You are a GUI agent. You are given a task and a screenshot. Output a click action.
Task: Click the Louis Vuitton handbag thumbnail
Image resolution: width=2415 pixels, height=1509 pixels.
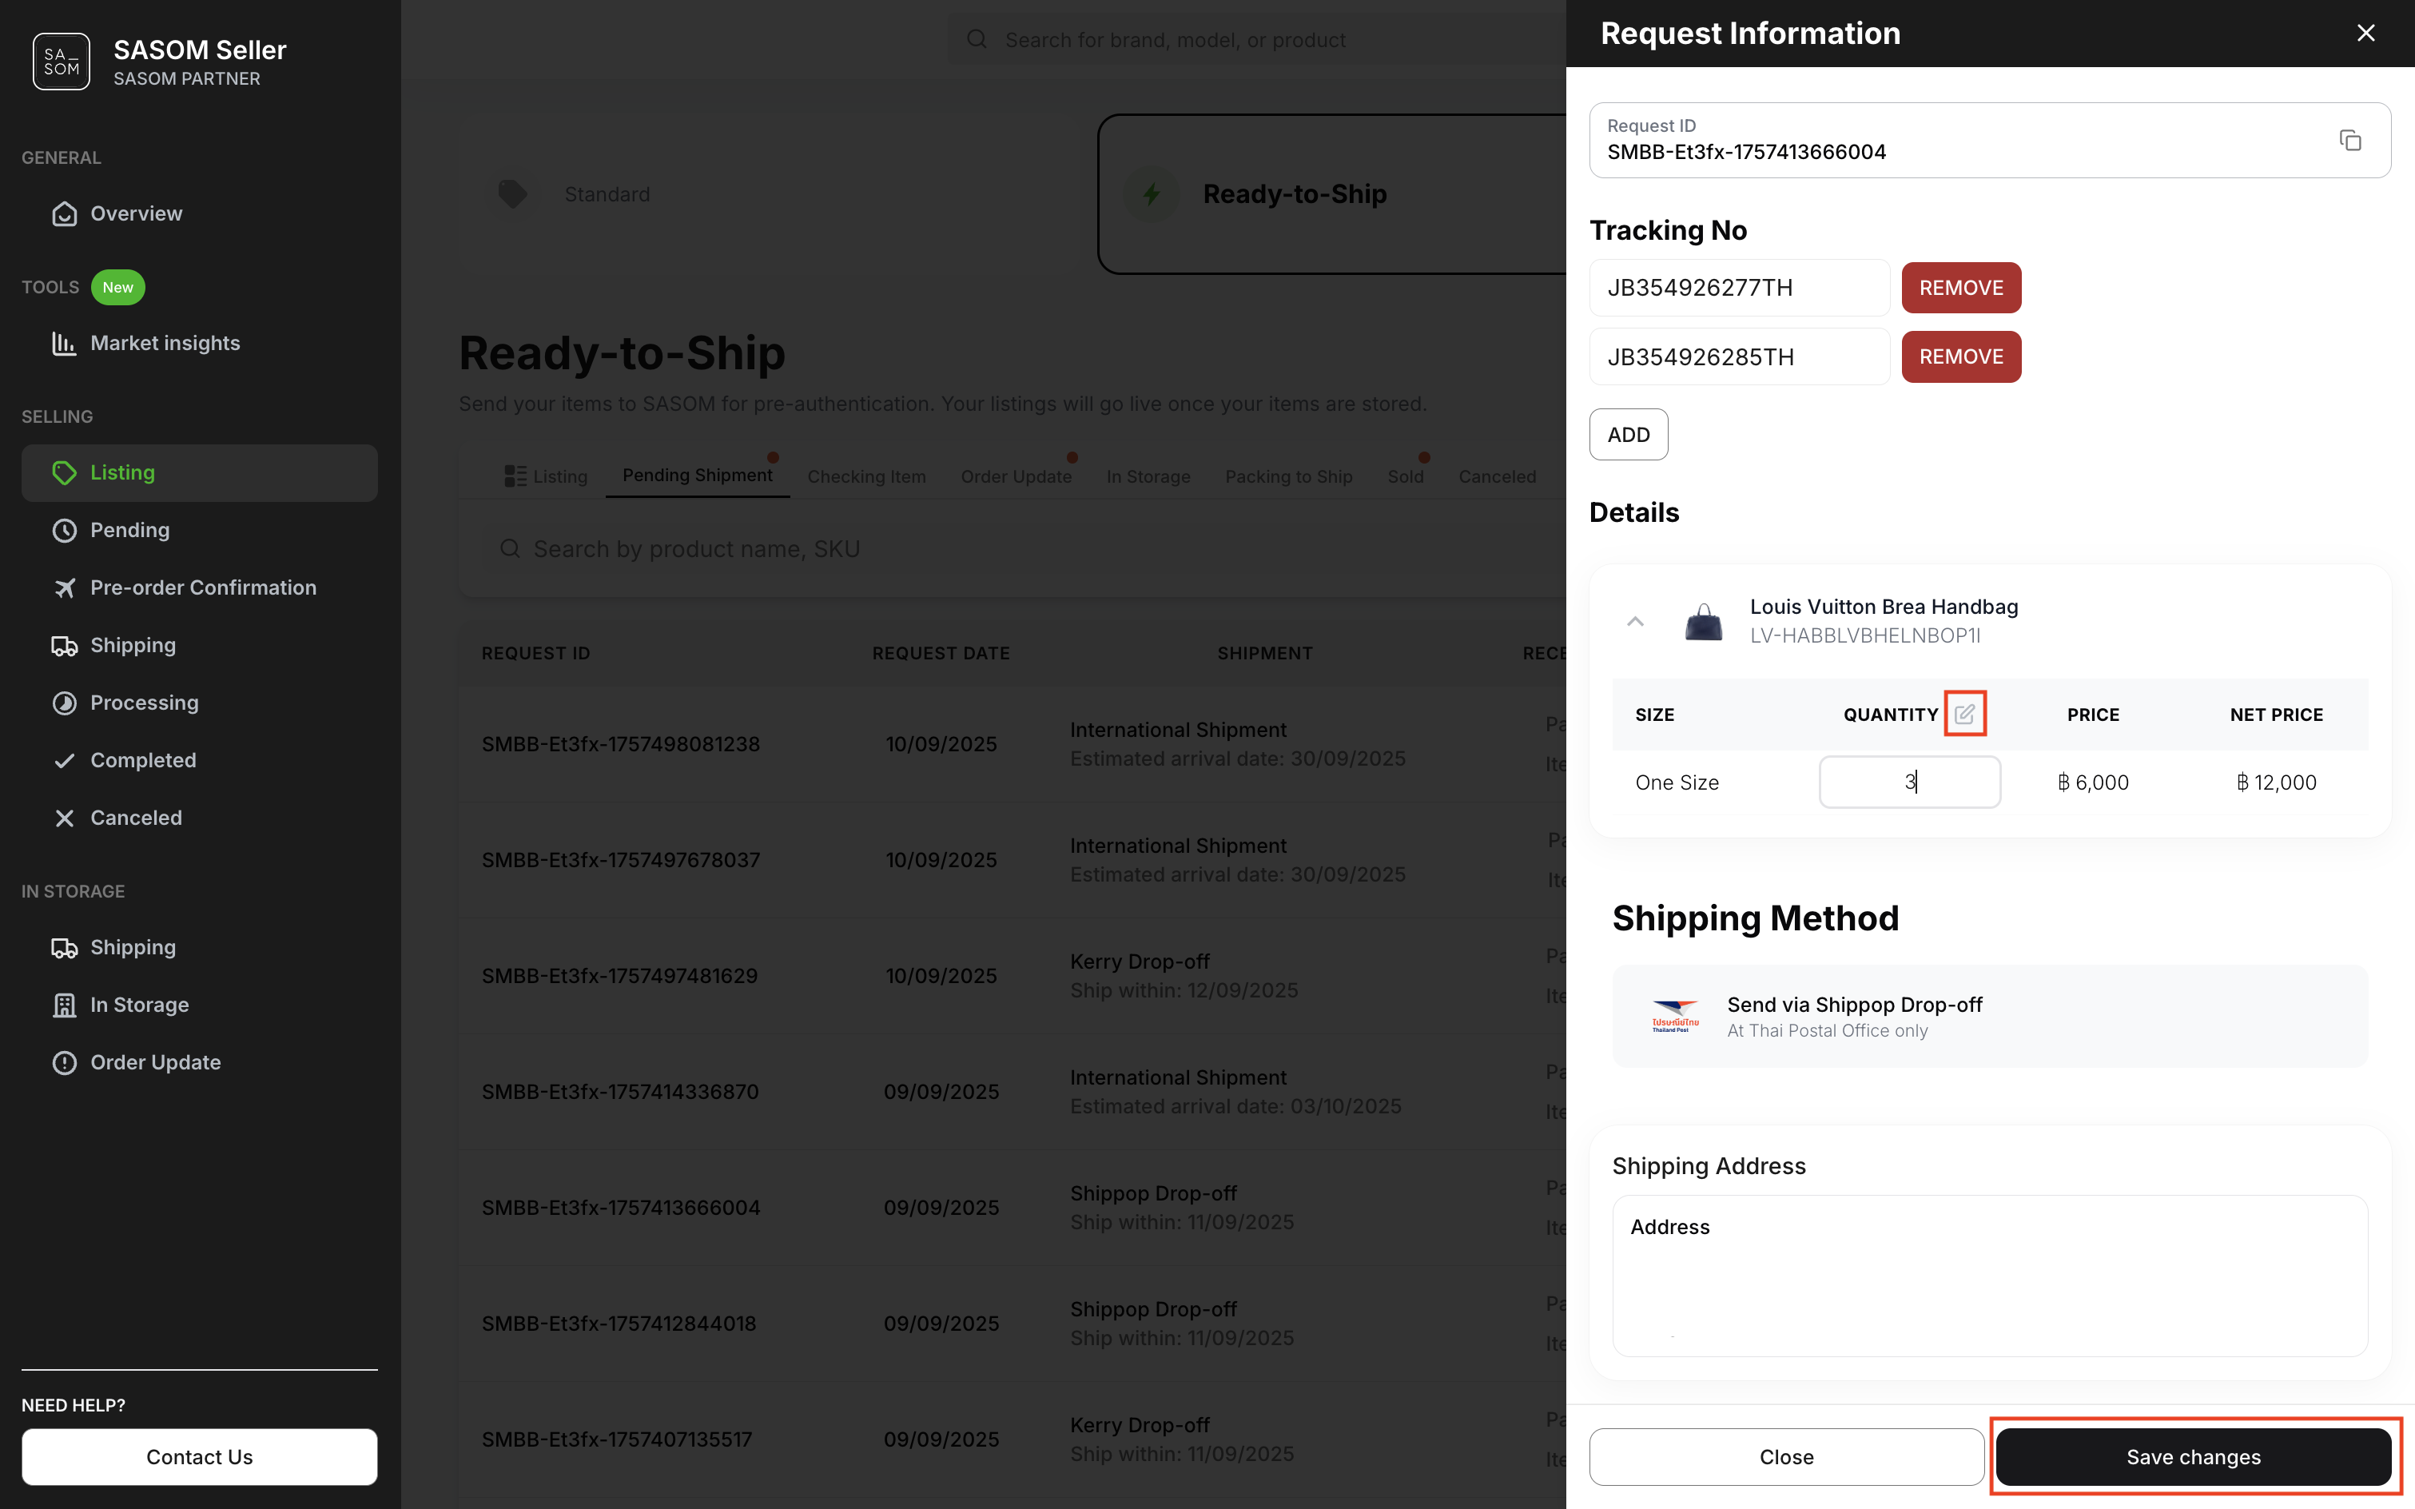coord(1704,622)
